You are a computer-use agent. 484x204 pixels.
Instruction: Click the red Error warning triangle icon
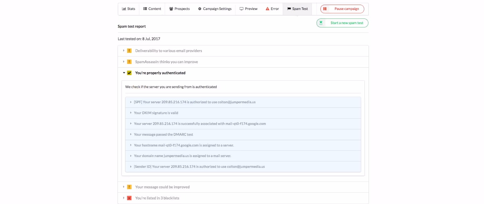point(267,9)
